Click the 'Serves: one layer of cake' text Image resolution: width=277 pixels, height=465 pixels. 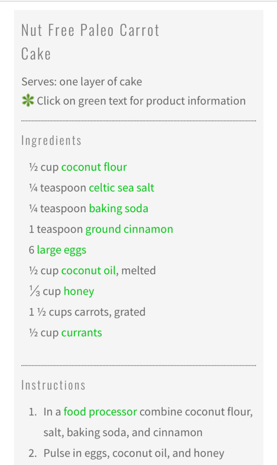pos(82,82)
